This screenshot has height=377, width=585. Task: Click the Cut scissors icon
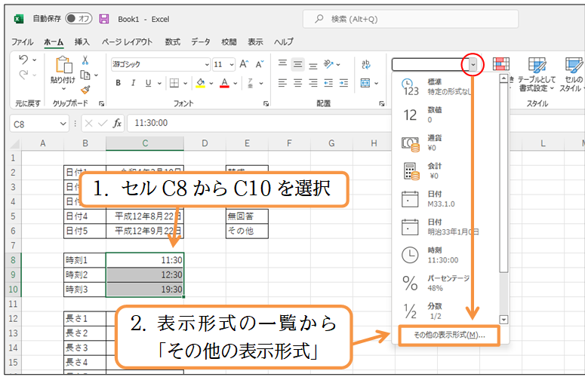click(85, 61)
